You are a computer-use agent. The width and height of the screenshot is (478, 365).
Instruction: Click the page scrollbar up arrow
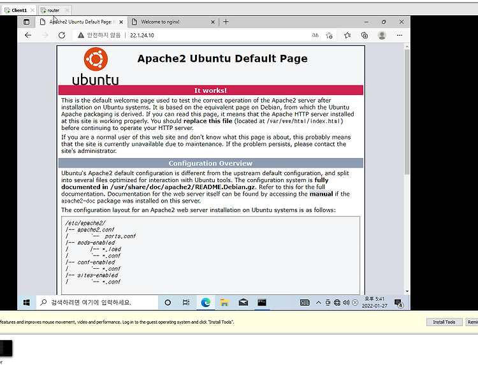[x=407, y=47]
